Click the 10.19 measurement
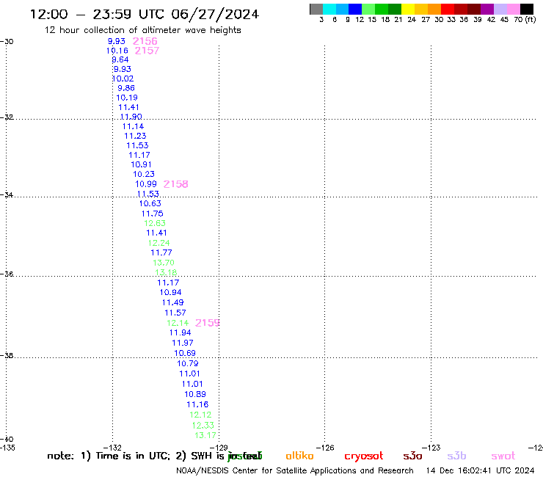 [x=127, y=98]
